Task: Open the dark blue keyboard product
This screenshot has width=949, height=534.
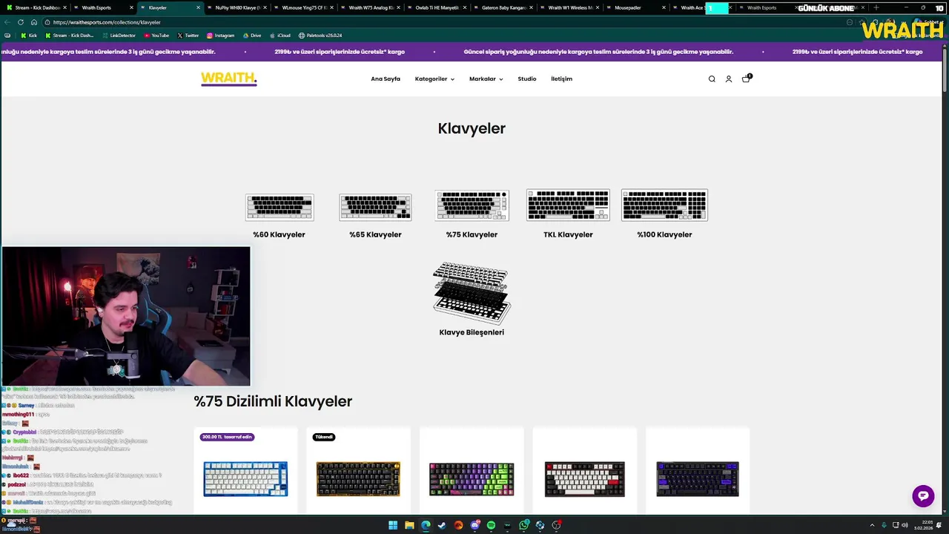Action: click(698, 478)
